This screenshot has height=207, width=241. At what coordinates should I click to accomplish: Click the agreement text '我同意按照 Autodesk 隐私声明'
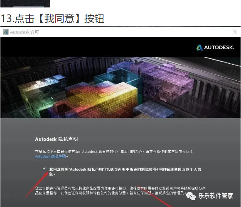pyautogui.click(x=125, y=171)
